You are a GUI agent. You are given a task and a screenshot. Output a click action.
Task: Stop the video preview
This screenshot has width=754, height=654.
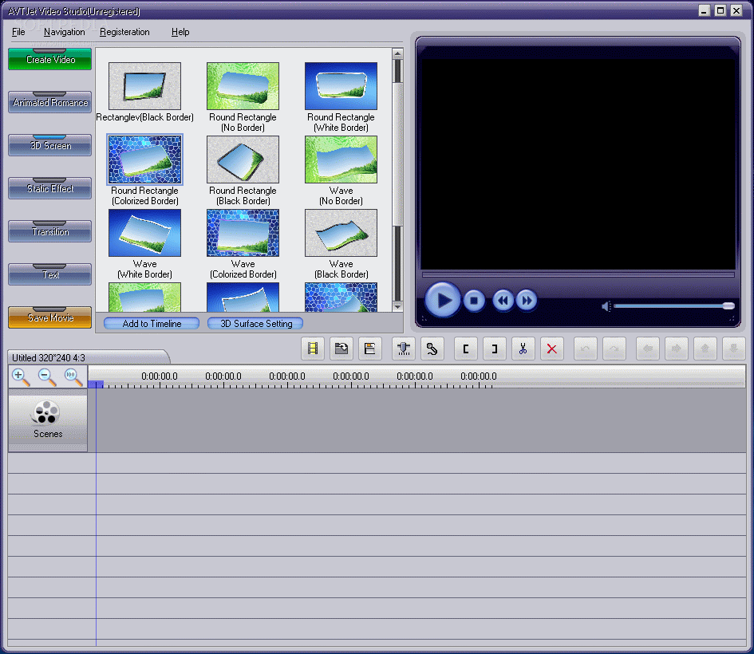tap(474, 301)
